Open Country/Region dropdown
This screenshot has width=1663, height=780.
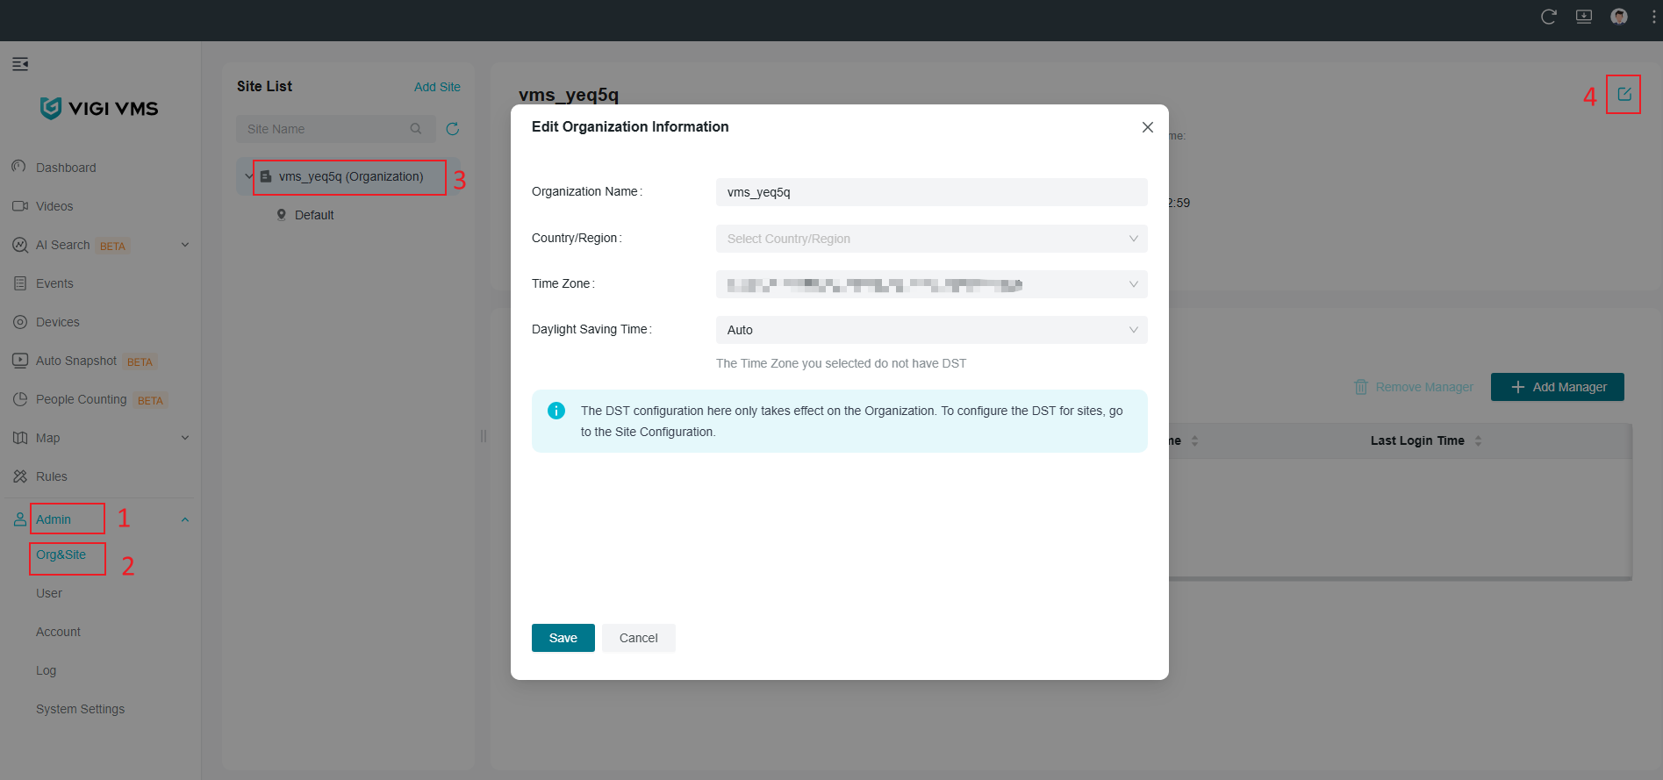point(931,239)
